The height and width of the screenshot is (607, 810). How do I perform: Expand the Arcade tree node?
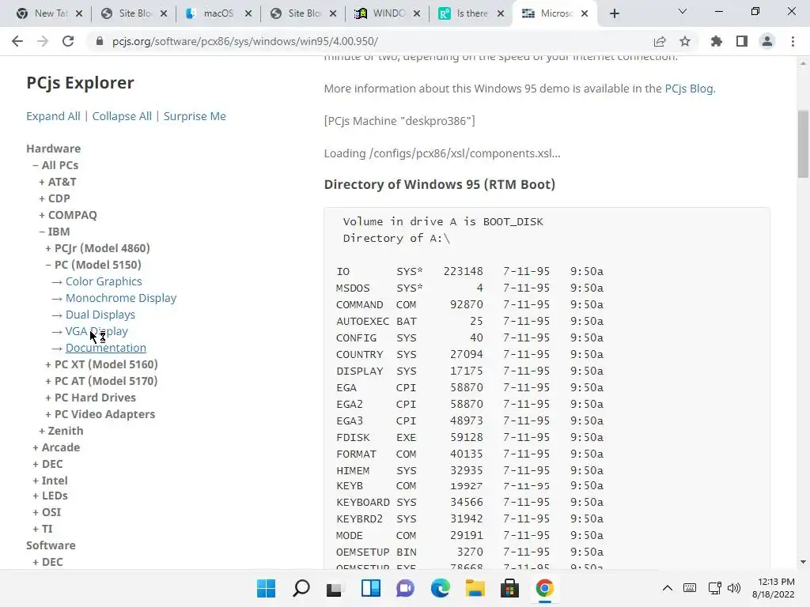(x=56, y=447)
